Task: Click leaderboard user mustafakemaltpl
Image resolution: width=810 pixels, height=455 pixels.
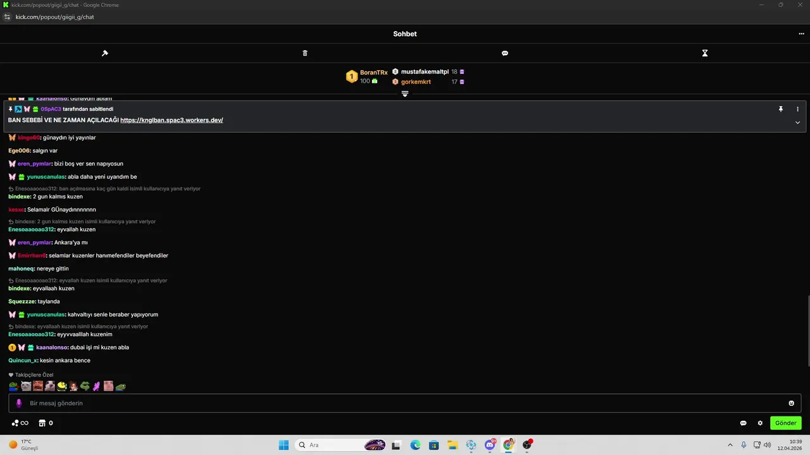Action: [x=425, y=72]
